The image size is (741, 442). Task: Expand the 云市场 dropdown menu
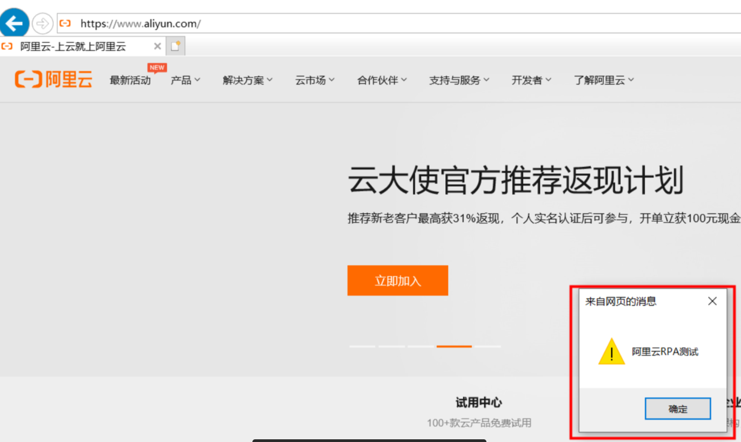315,80
